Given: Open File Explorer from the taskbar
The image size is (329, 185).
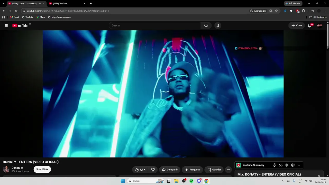Looking at the screenshot, I should point(176,181).
